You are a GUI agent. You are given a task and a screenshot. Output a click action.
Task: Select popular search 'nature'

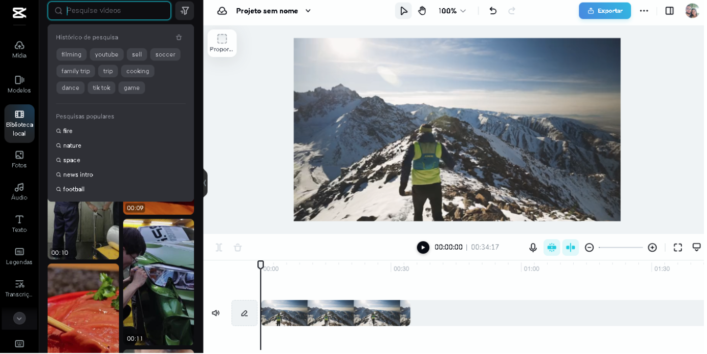click(72, 146)
